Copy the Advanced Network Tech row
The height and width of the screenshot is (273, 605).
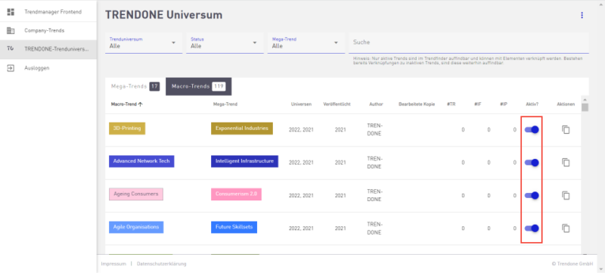point(566,163)
